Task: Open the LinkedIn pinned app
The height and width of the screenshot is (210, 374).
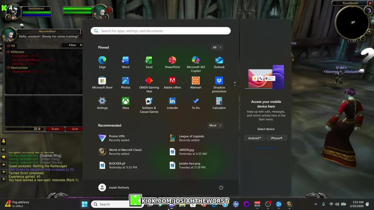Action: point(172,103)
